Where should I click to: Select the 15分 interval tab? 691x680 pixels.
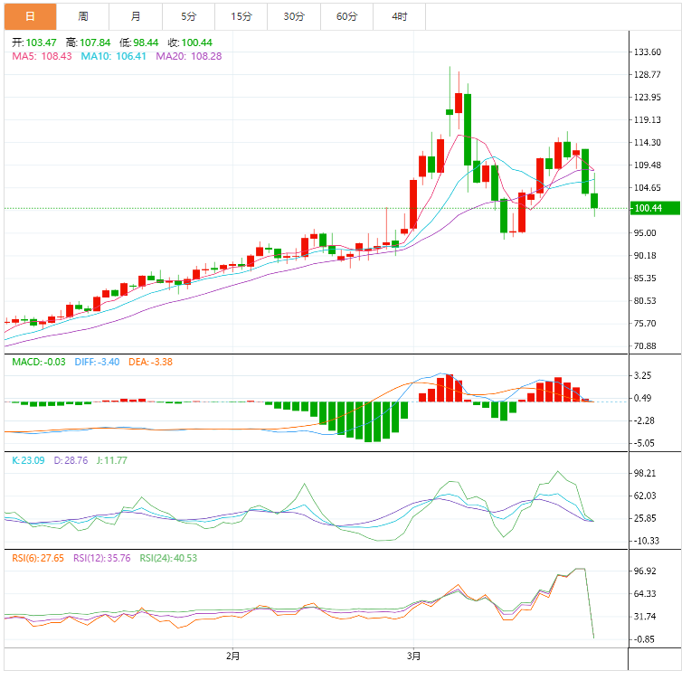coord(241,16)
